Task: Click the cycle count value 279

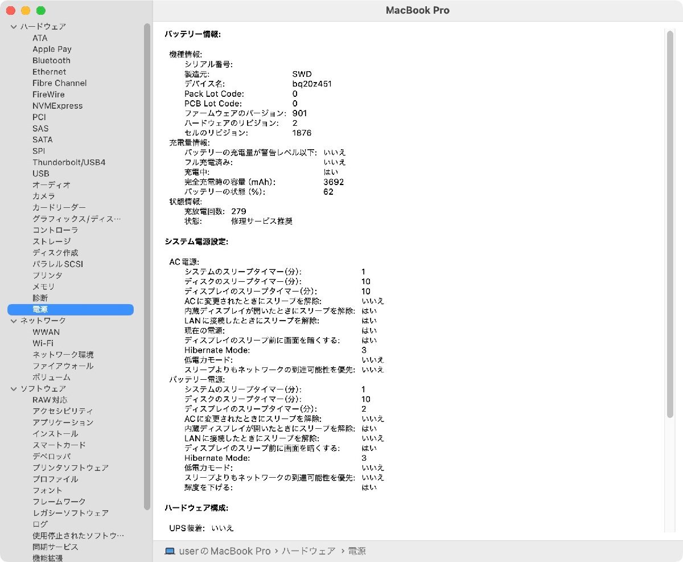Action: (x=238, y=211)
